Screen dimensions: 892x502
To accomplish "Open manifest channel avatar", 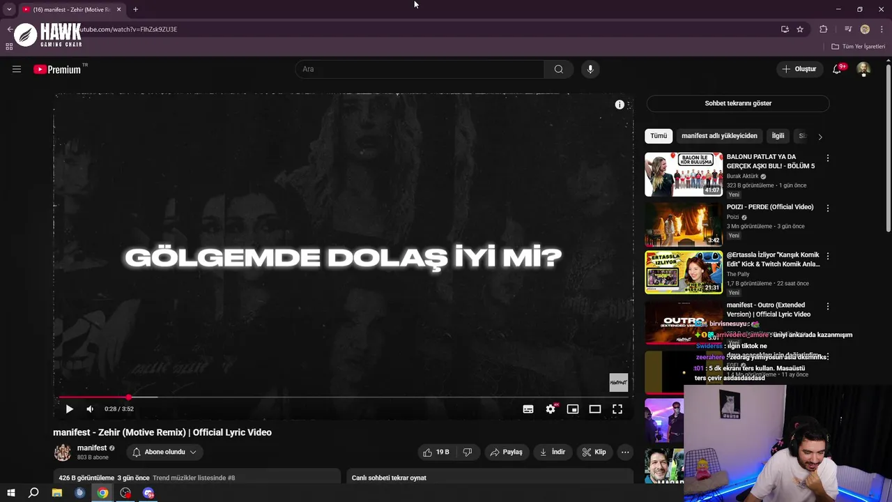I will (x=63, y=452).
